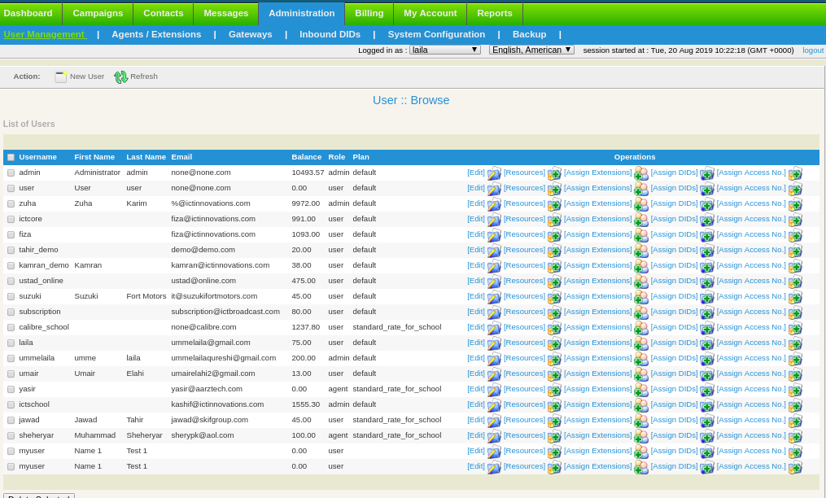The height and width of the screenshot is (498, 826).
Task: Click the Resources icon in ictcore row
Action: [554, 220]
